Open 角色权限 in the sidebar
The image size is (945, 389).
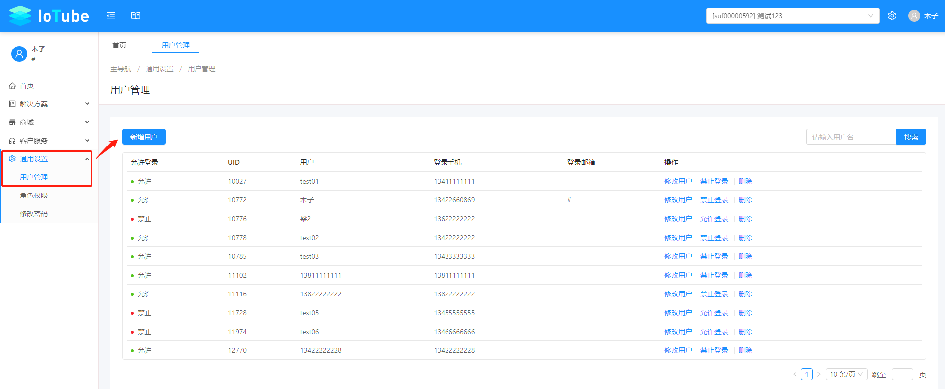click(34, 195)
